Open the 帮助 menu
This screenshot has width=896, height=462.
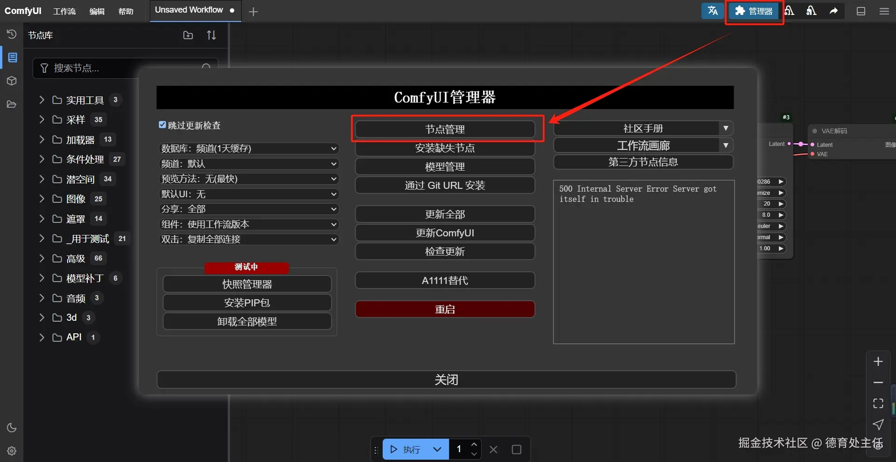tap(126, 11)
